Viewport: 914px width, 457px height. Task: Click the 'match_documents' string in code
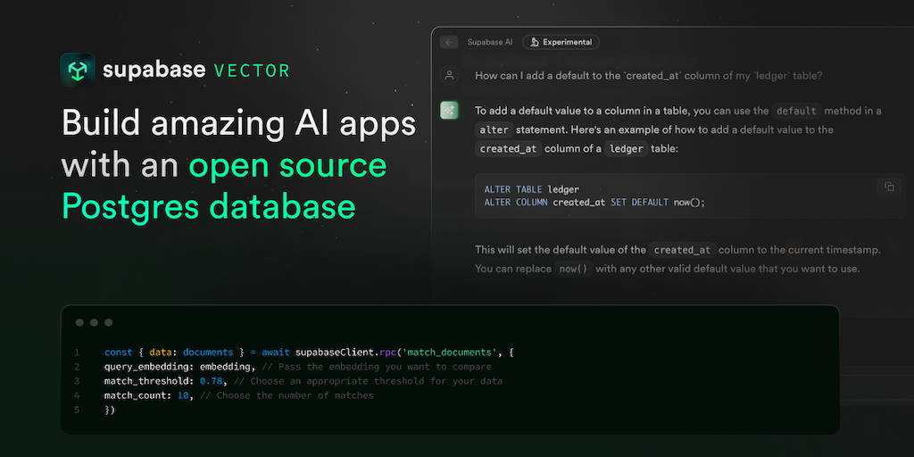[457, 353]
